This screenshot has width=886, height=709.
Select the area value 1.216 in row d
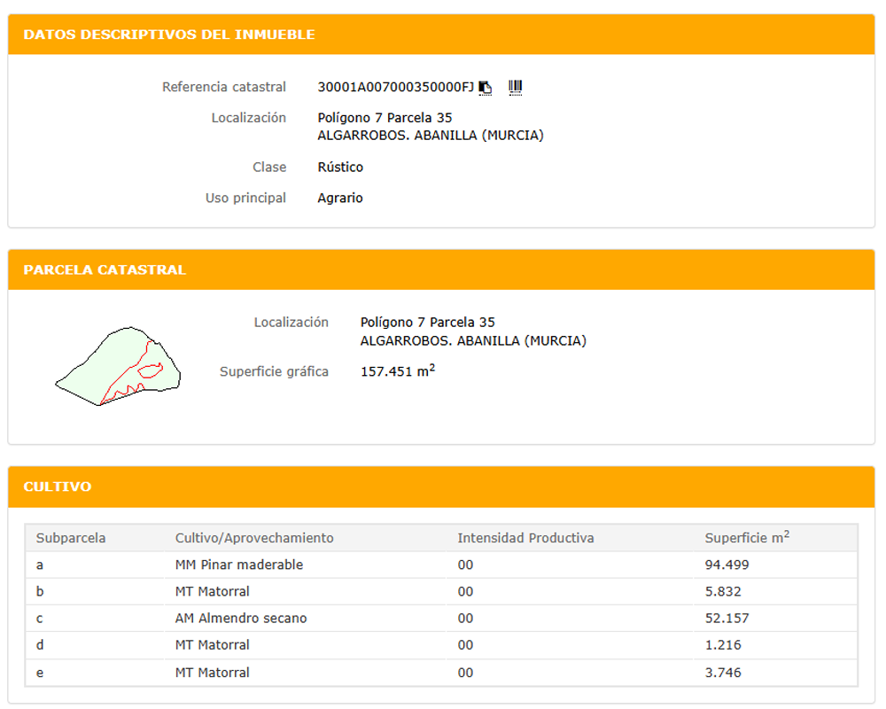tap(723, 645)
